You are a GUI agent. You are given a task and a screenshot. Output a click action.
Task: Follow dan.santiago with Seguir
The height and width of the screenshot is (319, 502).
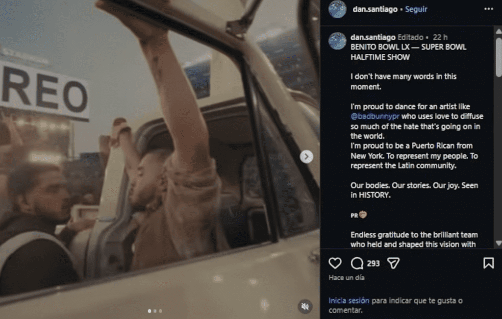[416, 9]
